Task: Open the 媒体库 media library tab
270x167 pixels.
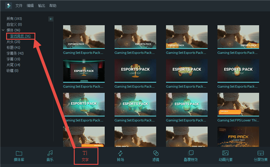Action: (x=19, y=156)
